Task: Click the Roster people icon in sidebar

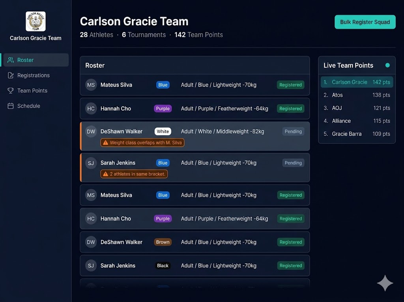Action: point(11,60)
